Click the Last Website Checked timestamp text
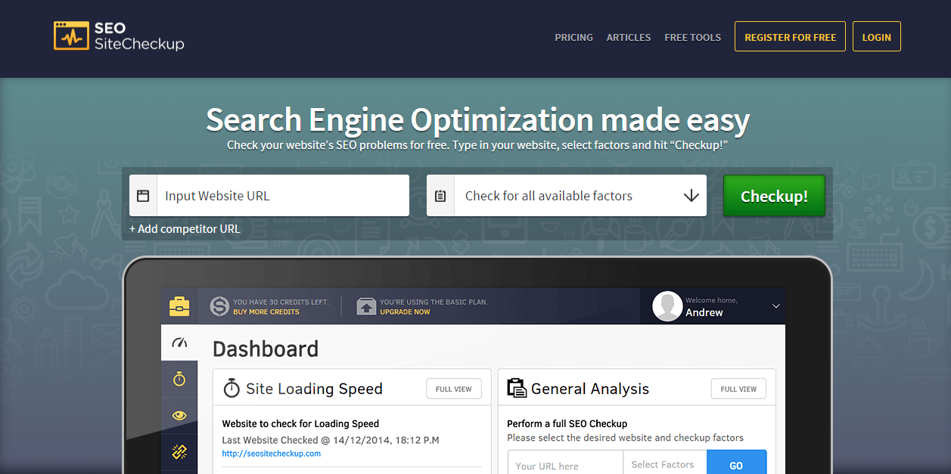This screenshot has width=951, height=474. [331, 439]
